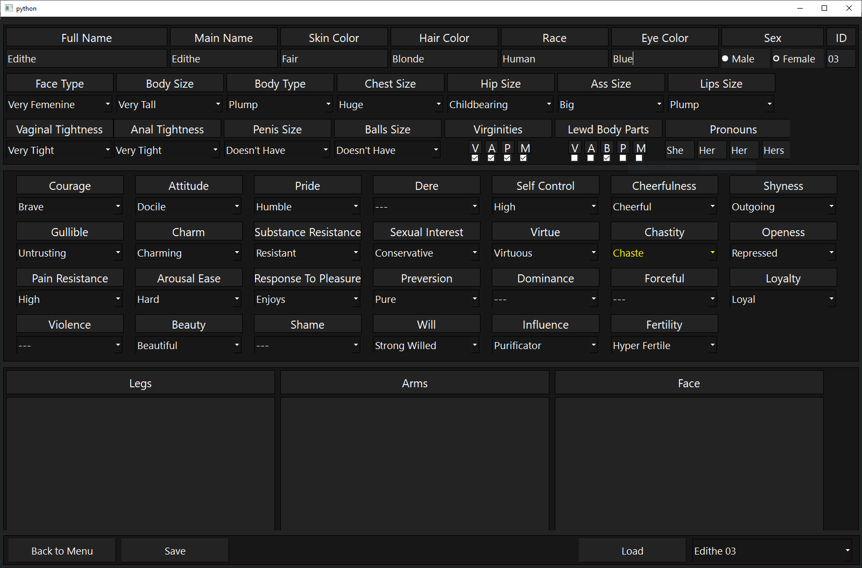The height and width of the screenshot is (568, 862).
Task: Expand the Cheerfulness dropdown set to Cheerful
Action: click(x=664, y=207)
